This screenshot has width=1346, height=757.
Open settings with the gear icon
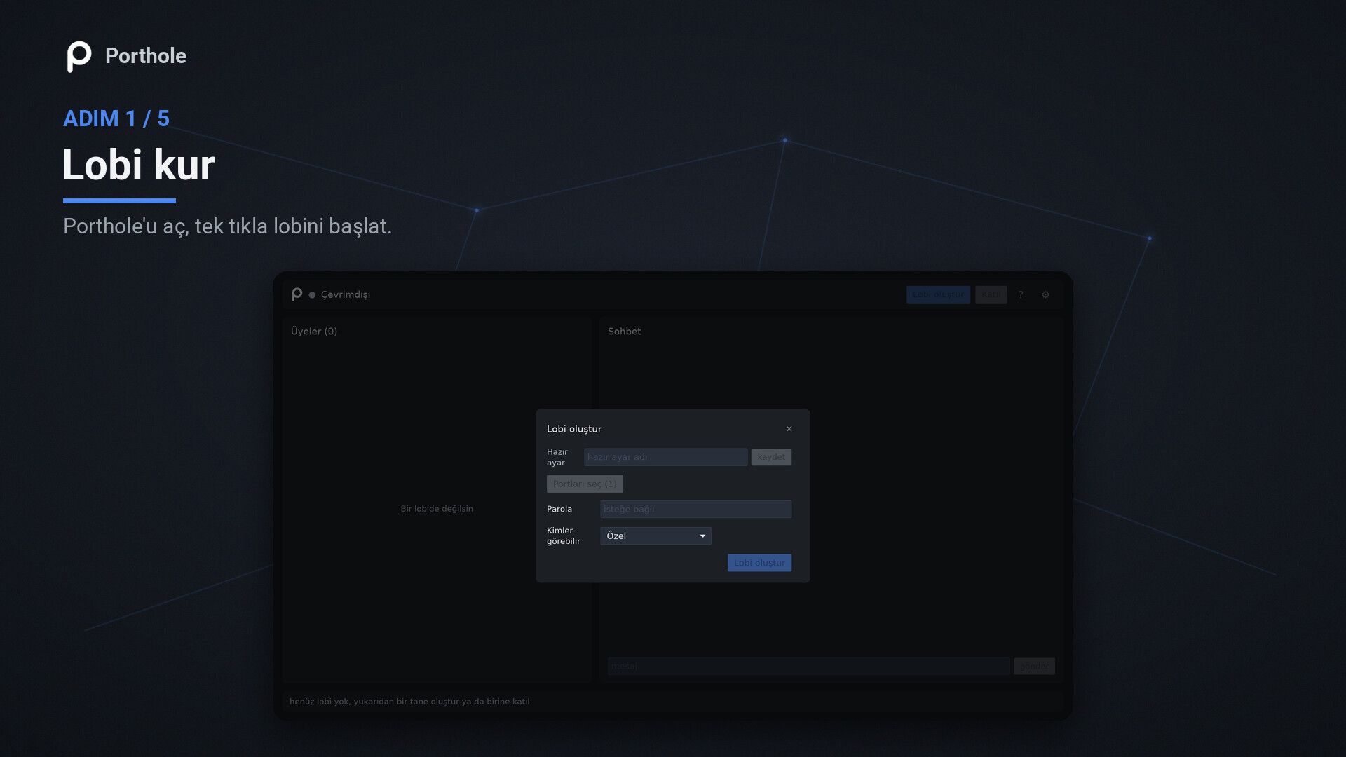[x=1045, y=294]
